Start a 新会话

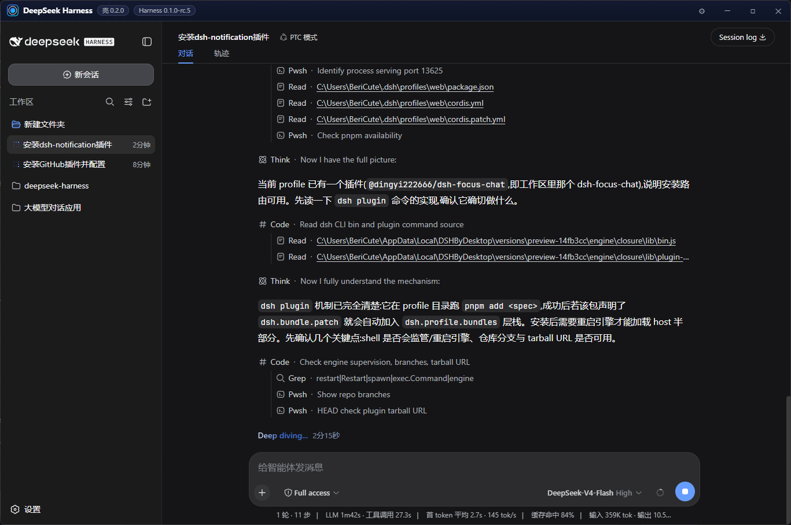(x=81, y=75)
